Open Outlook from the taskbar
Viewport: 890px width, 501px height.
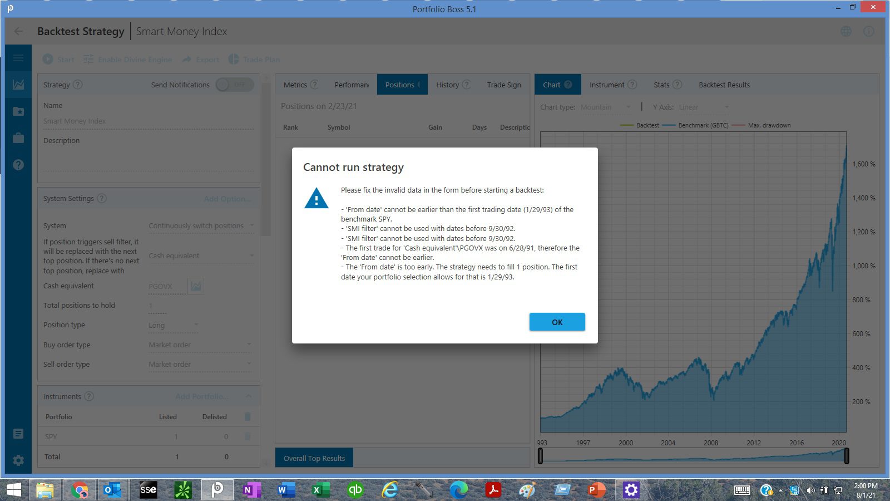pos(112,490)
